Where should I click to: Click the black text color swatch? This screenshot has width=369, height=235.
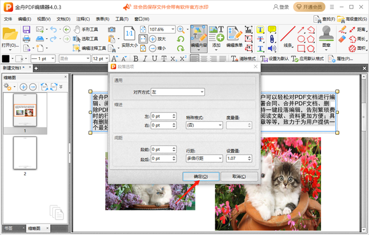pos(6,58)
